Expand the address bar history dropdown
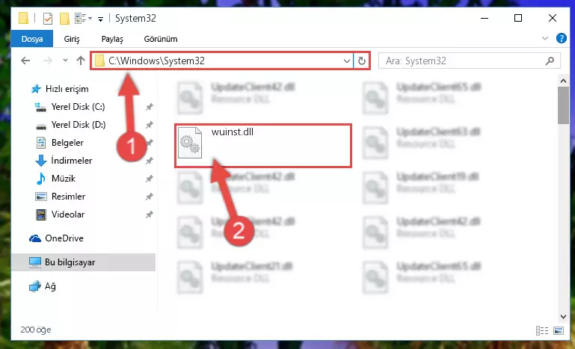The image size is (575, 349). 346,61
